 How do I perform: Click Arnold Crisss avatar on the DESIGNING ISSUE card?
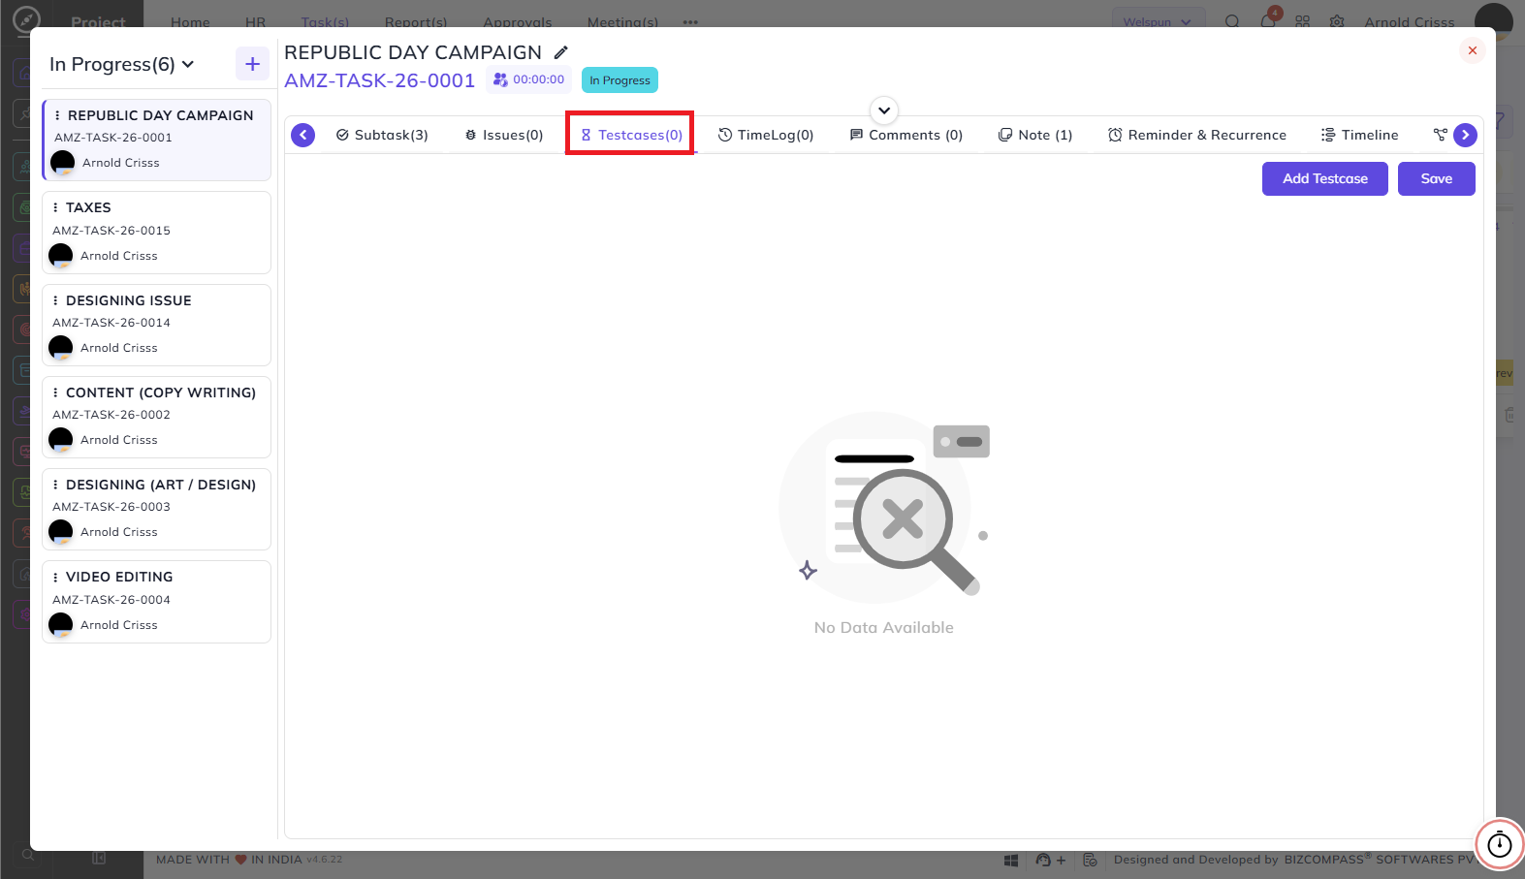coord(61,348)
